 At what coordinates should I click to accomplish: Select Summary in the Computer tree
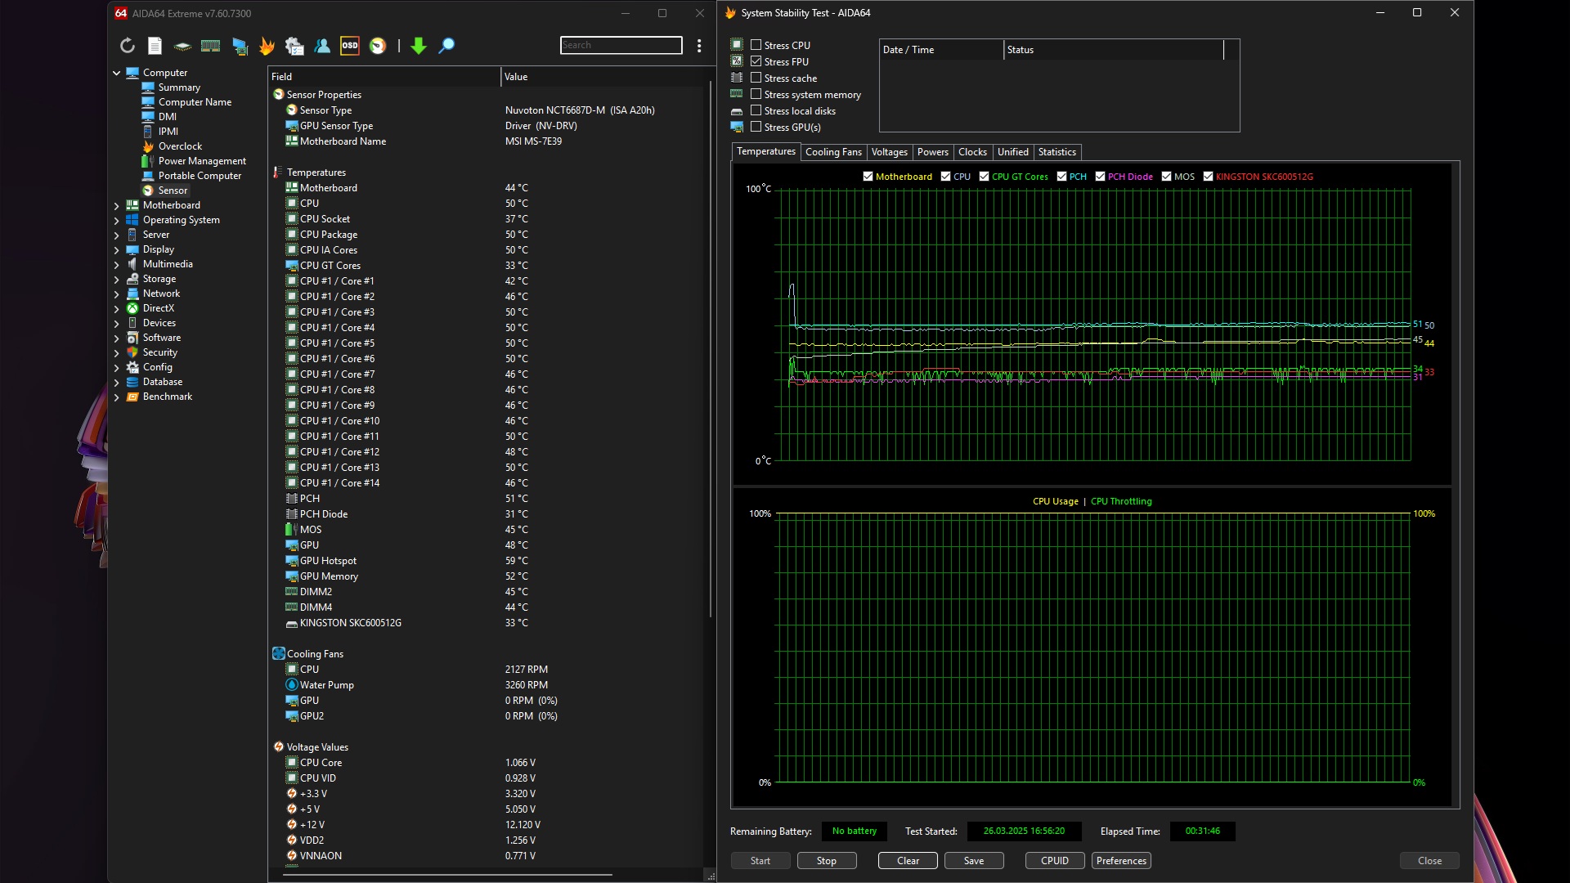tap(179, 87)
